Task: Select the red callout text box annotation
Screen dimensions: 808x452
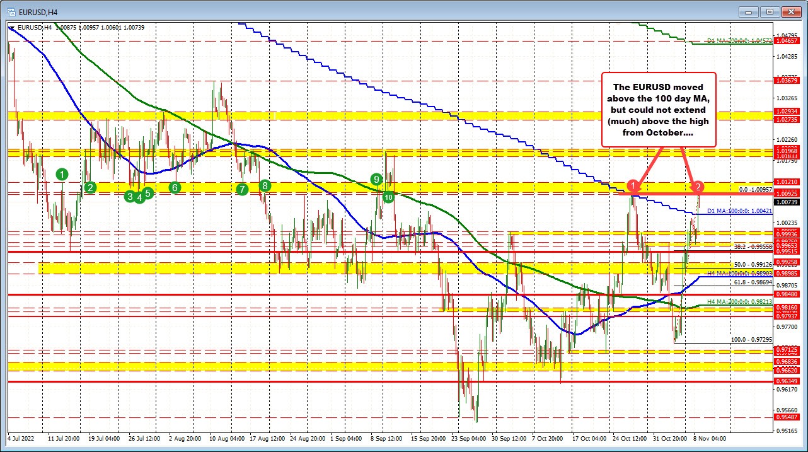Action: pos(659,110)
